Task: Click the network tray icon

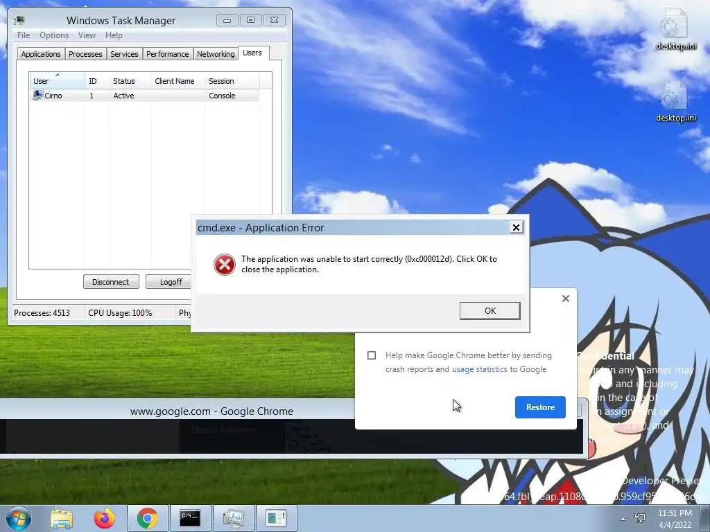Action: 640,518
